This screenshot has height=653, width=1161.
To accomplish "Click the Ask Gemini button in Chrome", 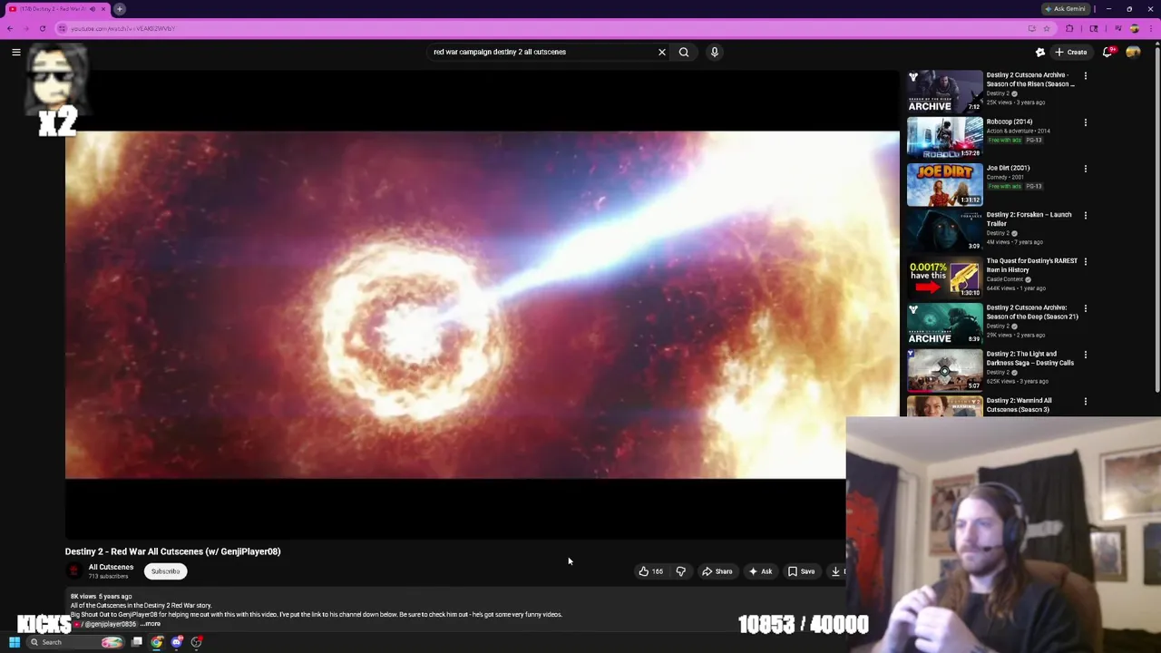I will pyautogui.click(x=1066, y=9).
